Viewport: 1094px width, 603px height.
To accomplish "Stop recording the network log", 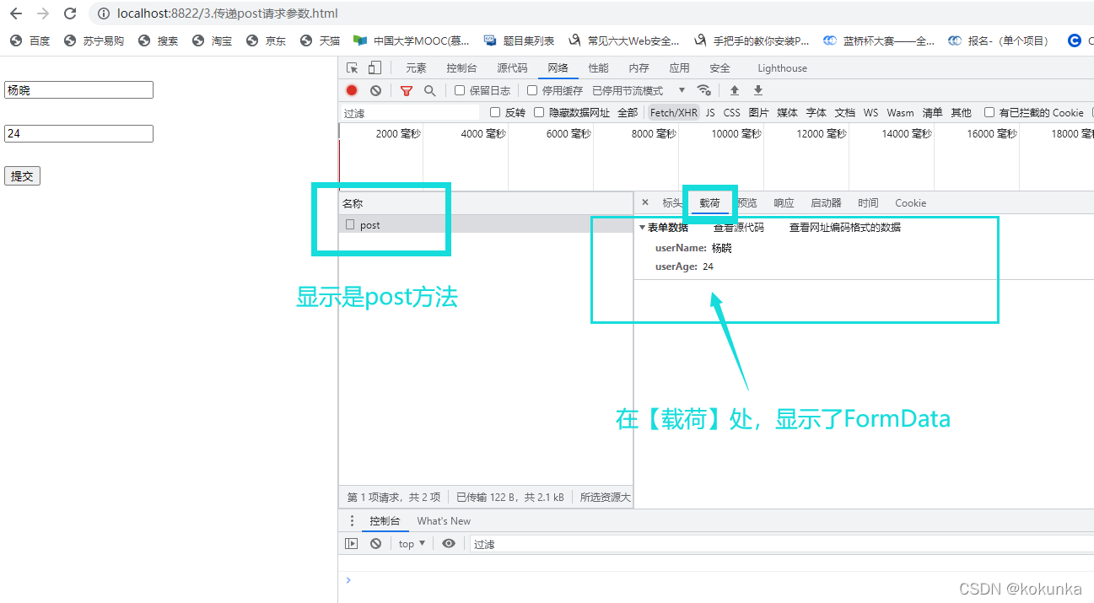I will (x=352, y=90).
